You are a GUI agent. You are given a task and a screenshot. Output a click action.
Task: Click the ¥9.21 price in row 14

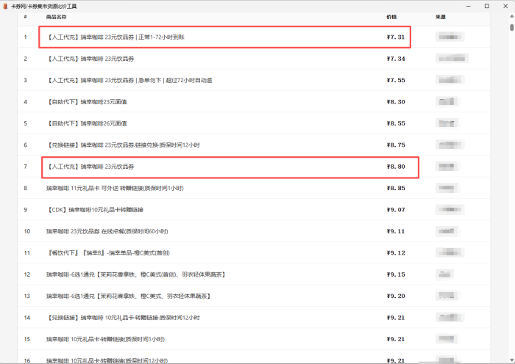396,318
